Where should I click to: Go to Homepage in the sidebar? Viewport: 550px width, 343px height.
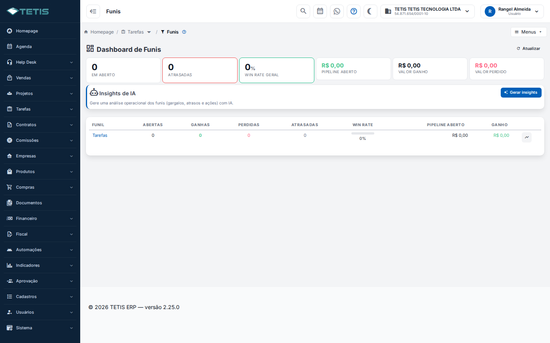coord(40,31)
